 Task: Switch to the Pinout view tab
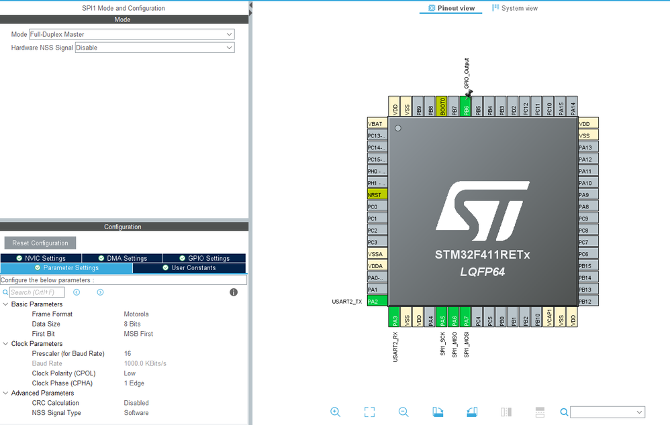(x=450, y=8)
